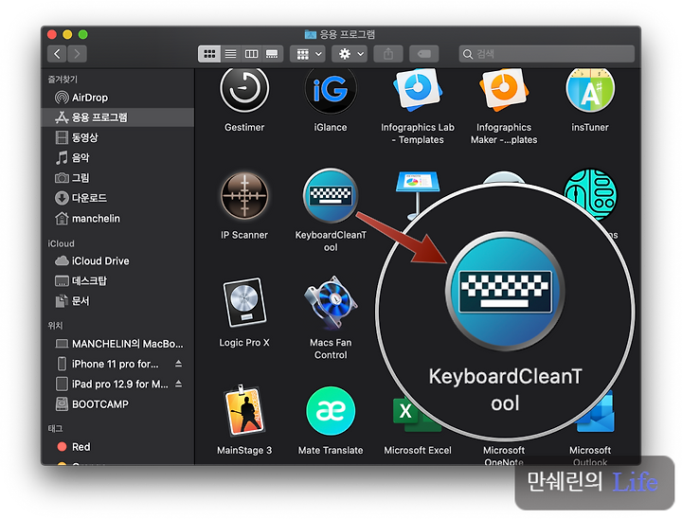The width and height of the screenshot is (682, 519).
Task: Switch to list view mode
Action: (230, 54)
